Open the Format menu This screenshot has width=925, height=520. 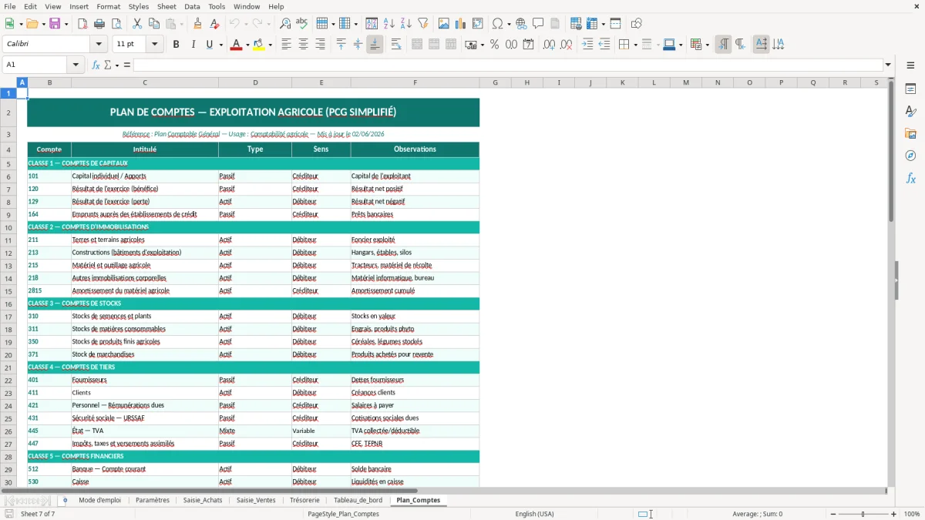click(108, 6)
